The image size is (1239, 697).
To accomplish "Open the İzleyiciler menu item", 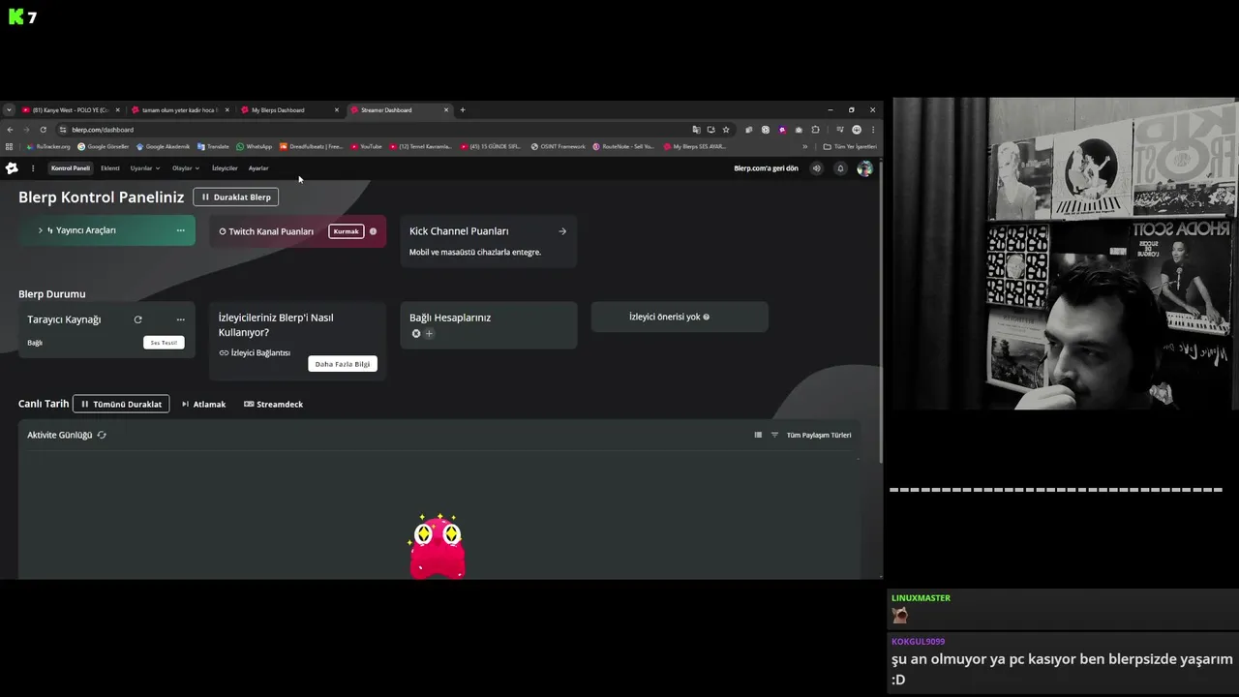I will 225,168.
